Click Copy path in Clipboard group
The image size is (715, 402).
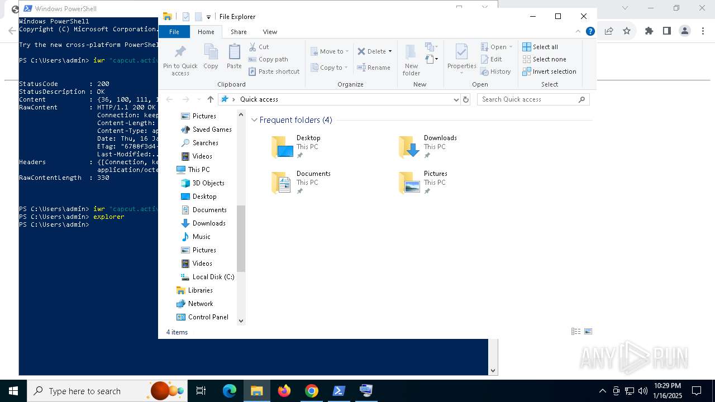point(268,59)
